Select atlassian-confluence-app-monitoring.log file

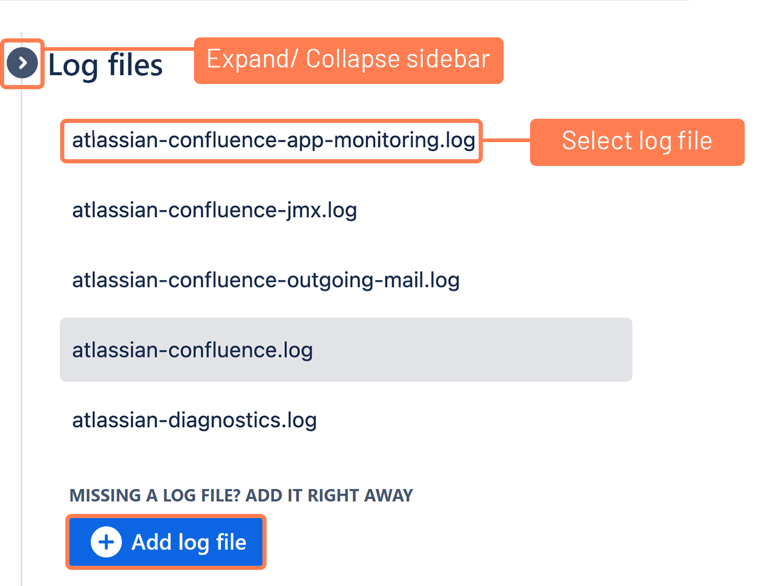[273, 140]
